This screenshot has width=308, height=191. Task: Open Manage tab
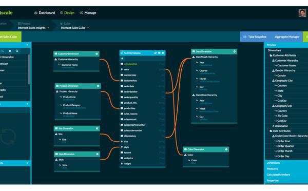coord(88,13)
